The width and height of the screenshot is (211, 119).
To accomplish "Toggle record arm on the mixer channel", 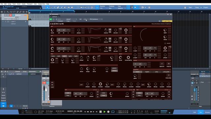I will (44, 83).
